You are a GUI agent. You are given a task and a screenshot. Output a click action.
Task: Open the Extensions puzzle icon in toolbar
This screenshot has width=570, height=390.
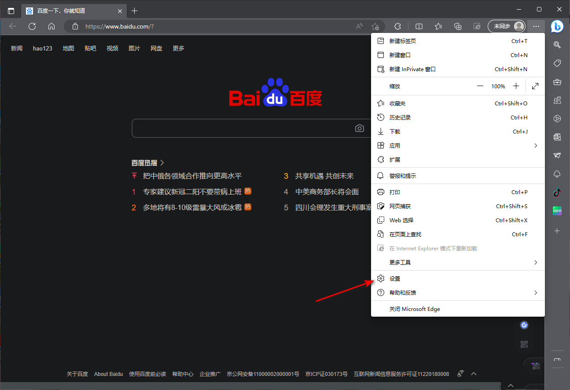click(397, 26)
